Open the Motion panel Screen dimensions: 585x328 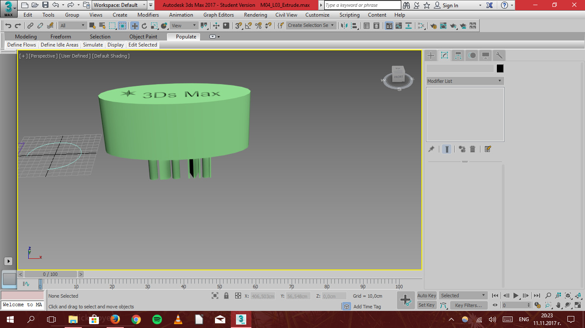click(472, 55)
